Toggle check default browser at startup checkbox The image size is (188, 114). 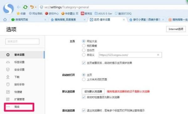84,97
